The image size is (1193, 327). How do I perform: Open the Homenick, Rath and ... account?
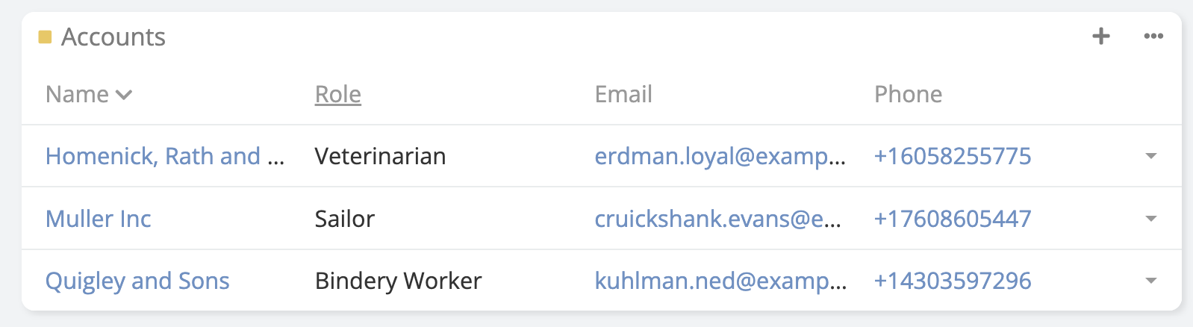pos(164,156)
